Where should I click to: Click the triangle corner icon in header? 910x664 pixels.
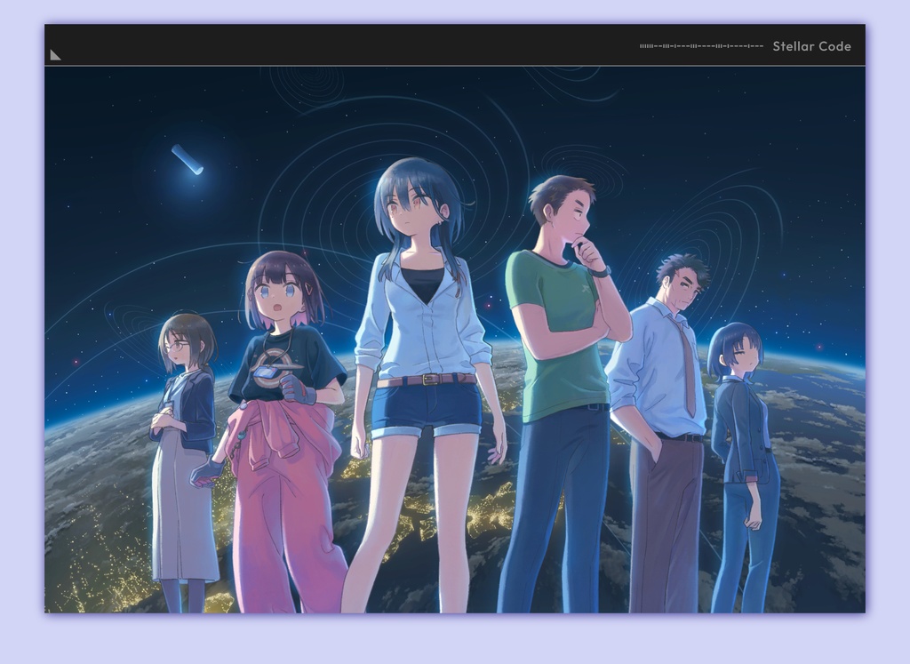(55, 55)
